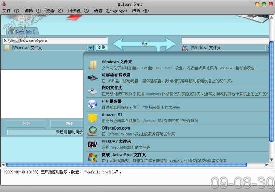Select the Amazon S3 option title
Screen dimensions: 275x192
pyautogui.click(x=112, y=115)
